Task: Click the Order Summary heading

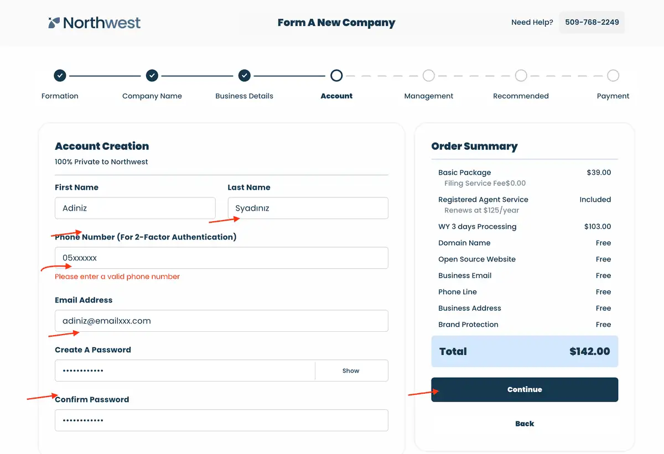Action: pyautogui.click(x=474, y=147)
